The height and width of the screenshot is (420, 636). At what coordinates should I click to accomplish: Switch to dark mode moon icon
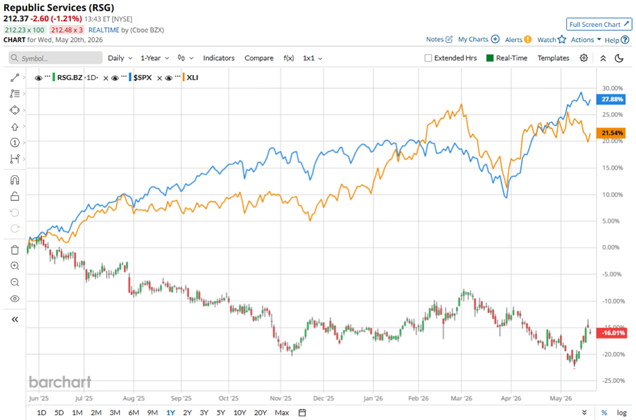click(x=619, y=58)
